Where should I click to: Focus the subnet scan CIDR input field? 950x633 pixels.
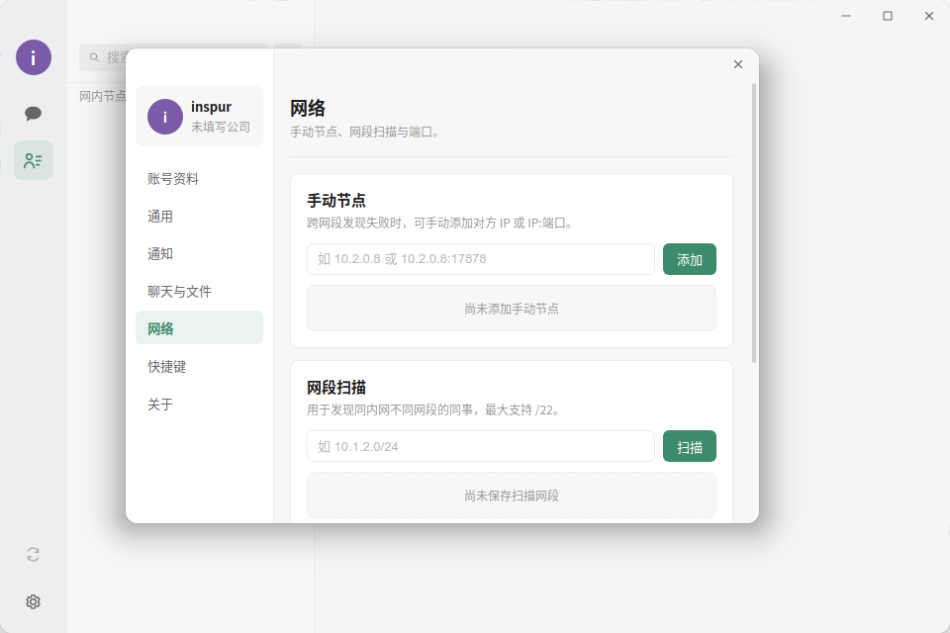481,446
